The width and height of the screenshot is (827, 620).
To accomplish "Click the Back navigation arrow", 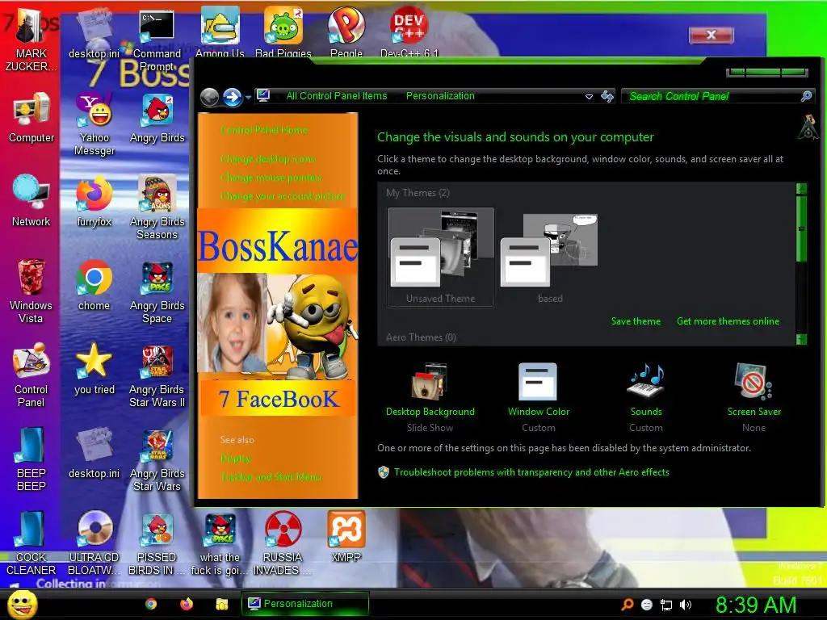I will [x=210, y=98].
